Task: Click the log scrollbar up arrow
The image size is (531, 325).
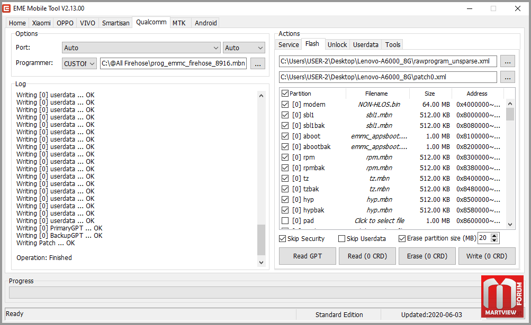Action: coord(261,96)
